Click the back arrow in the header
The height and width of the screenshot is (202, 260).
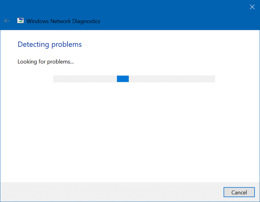point(7,21)
